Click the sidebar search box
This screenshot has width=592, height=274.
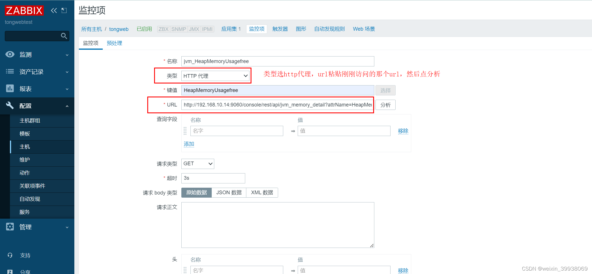tap(37, 36)
